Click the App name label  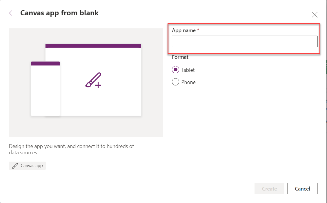pos(183,30)
